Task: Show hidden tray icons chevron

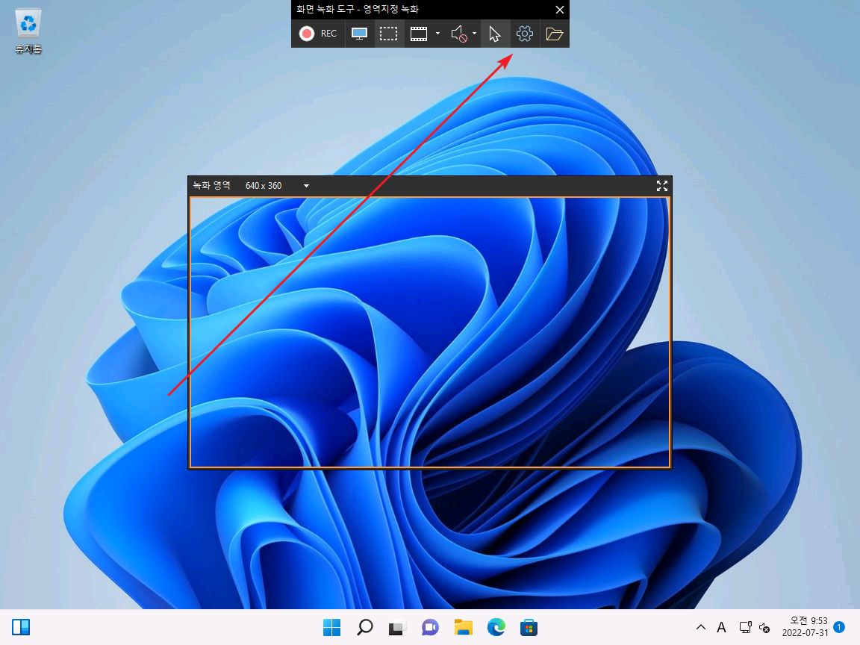Action: coord(701,627)
